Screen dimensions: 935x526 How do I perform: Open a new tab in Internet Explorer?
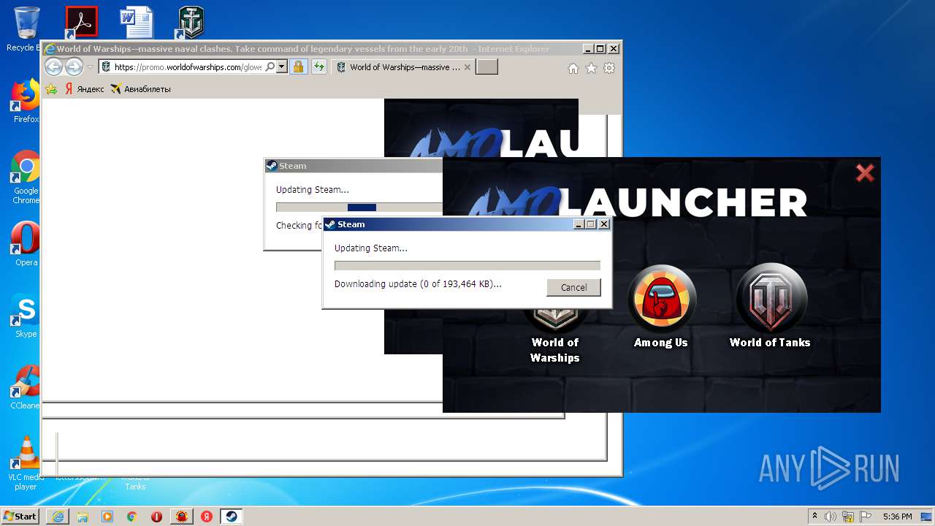pos(486,67)
